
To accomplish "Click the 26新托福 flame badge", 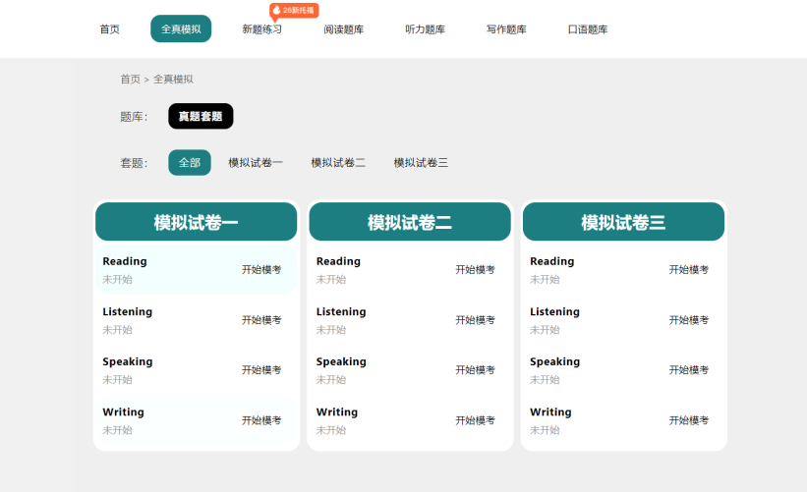I will 294,10.
